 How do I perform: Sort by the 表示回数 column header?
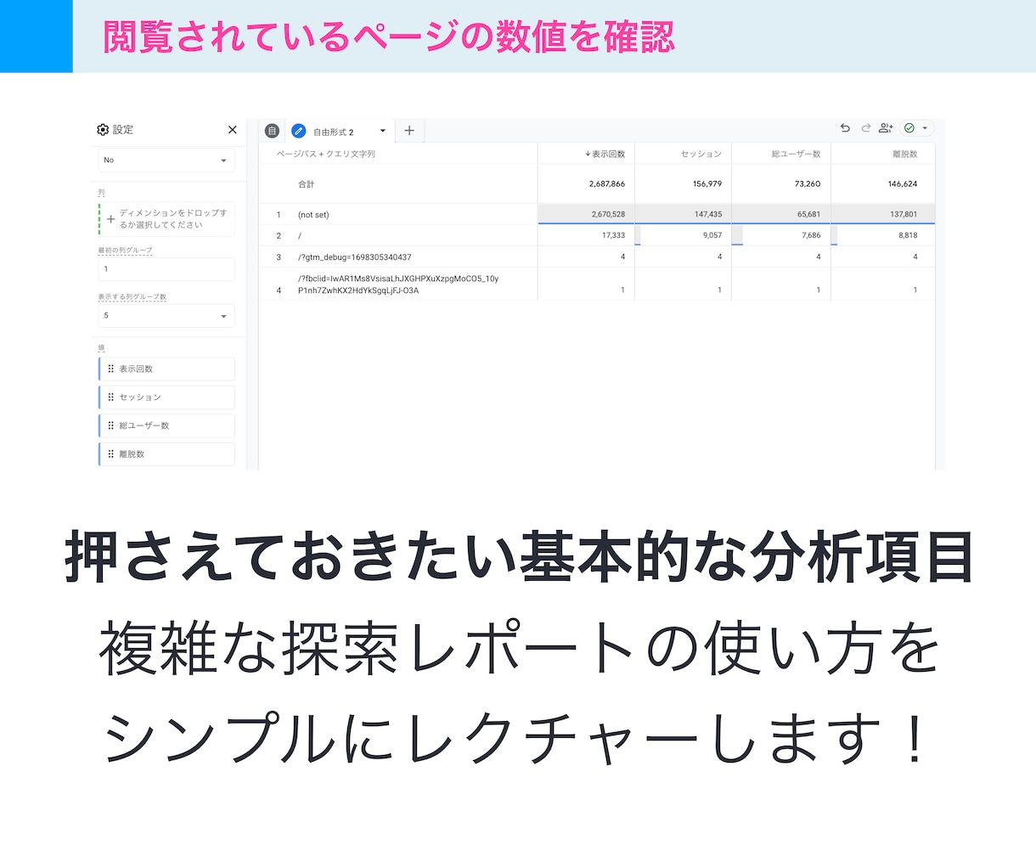(608, 154)
